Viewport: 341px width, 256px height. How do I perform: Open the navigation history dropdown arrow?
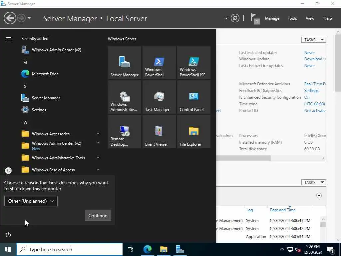(x=29, y=18)
